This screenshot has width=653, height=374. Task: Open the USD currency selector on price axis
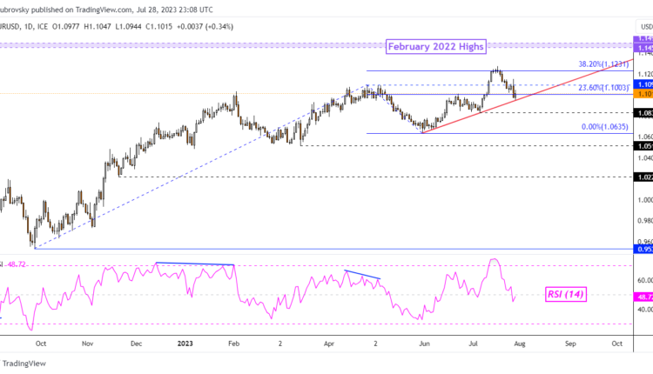645,26
